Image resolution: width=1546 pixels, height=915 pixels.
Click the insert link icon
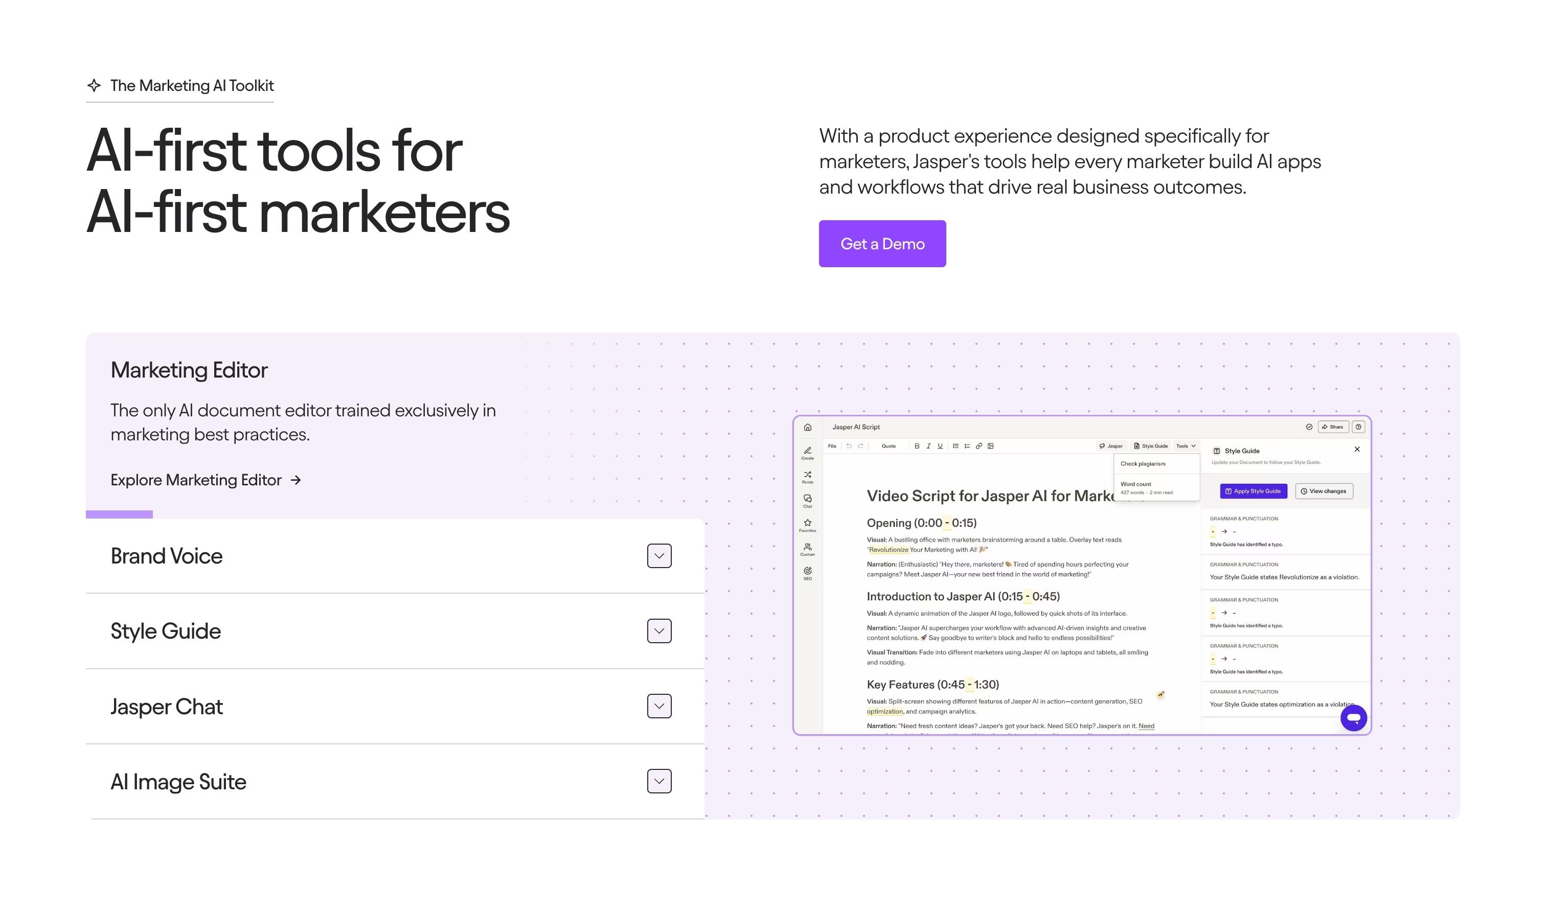[979, 446]
